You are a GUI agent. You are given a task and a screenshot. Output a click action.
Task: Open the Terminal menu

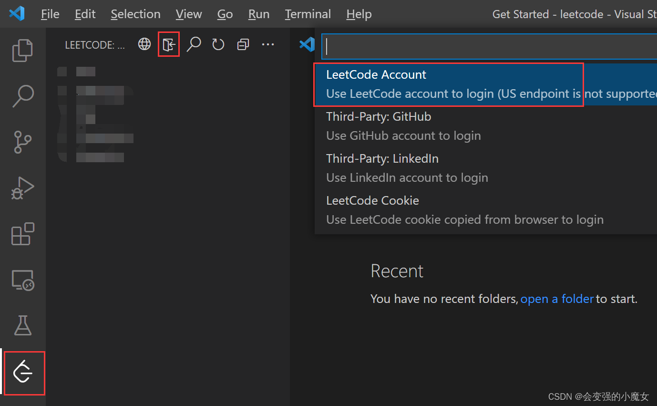point(308,14)
